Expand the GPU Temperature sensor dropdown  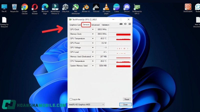click(93, 39)
